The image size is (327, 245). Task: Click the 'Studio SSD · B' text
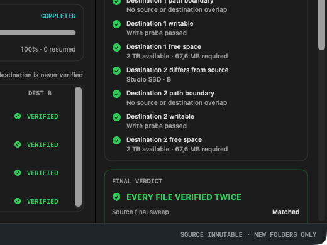tap(148, 79)
